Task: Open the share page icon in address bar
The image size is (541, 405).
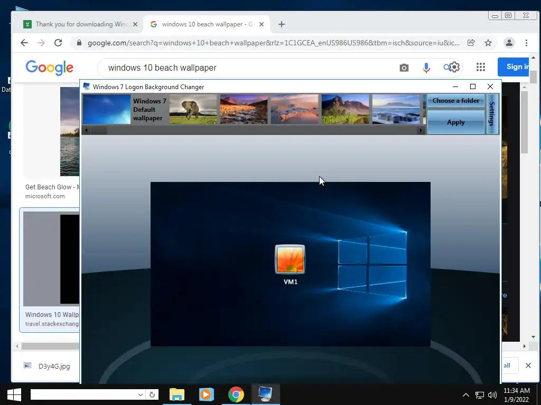Action: coord(471,43)
